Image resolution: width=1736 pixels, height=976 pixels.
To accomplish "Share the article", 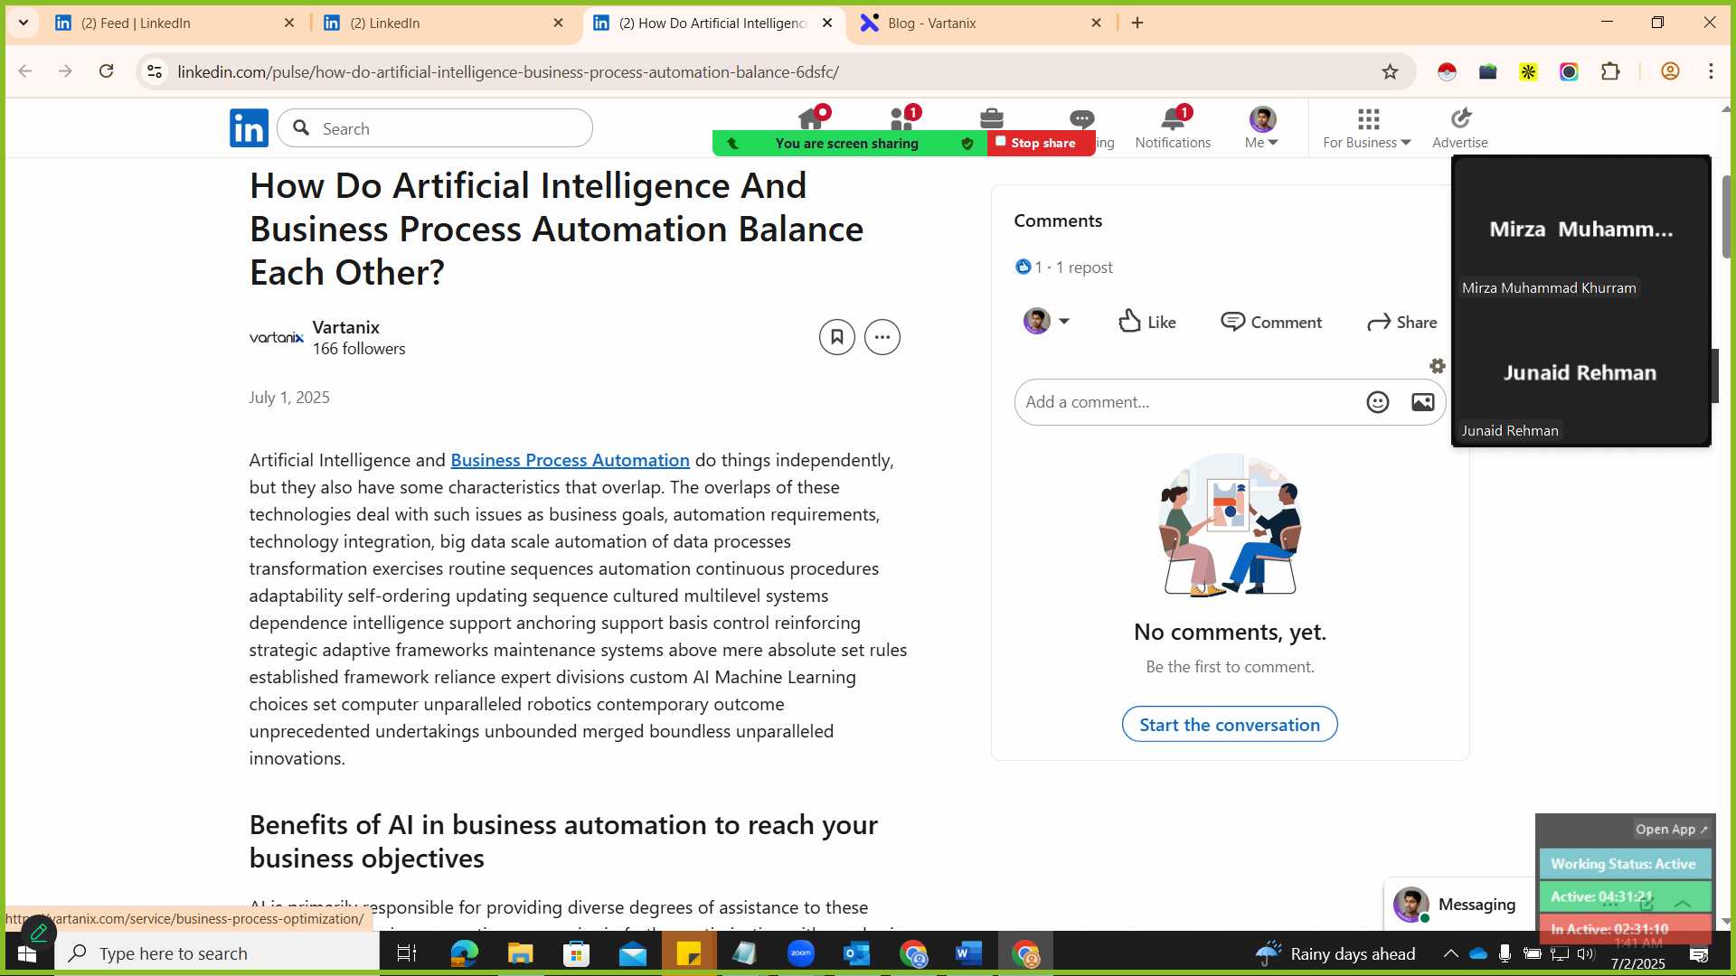I will pos(1401,322).
